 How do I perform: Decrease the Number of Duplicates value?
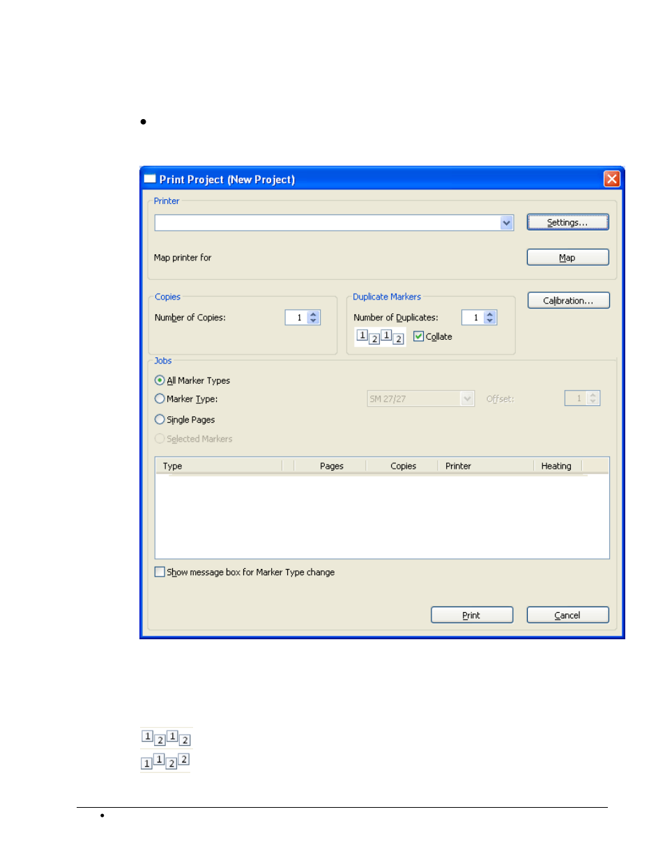490,321
